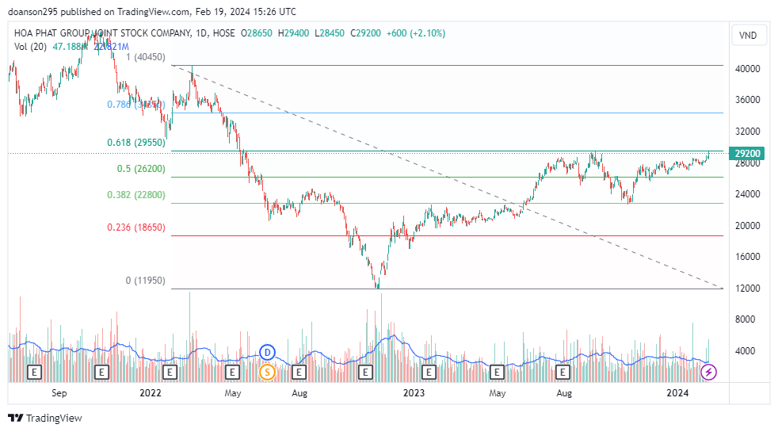The height and width of the screenshot is (432, 778).
Task: Click the Vol (20) indicator label
Action: (30, 47)
